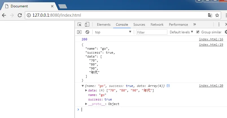Screen dimensions: 227x118
Task: Click the success: true property row
Action: tap(100, 99)
